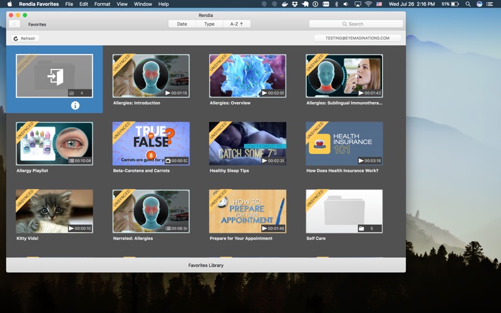The width and height of the screenshot is (501, 313).
Task: Open Spotlight search in menu bar
Action: 468,4
